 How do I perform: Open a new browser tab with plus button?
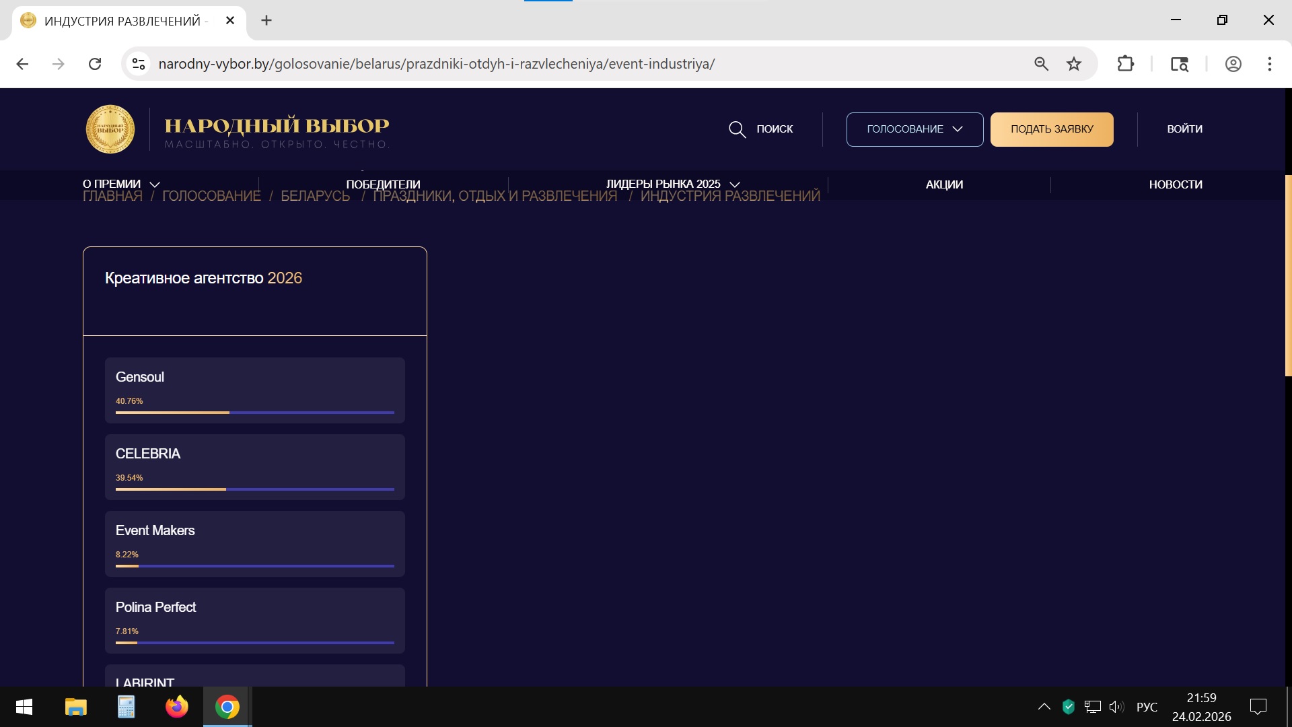pyautogui.click(x=266, y=20)
